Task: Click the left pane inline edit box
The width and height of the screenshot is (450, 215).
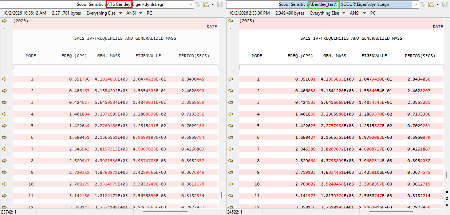Action: (x=115, y=67)
